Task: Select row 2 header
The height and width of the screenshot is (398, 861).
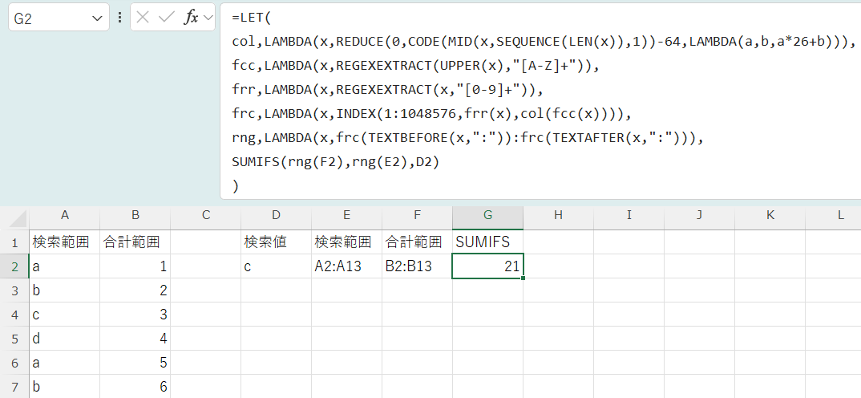Action: (14, 266)
